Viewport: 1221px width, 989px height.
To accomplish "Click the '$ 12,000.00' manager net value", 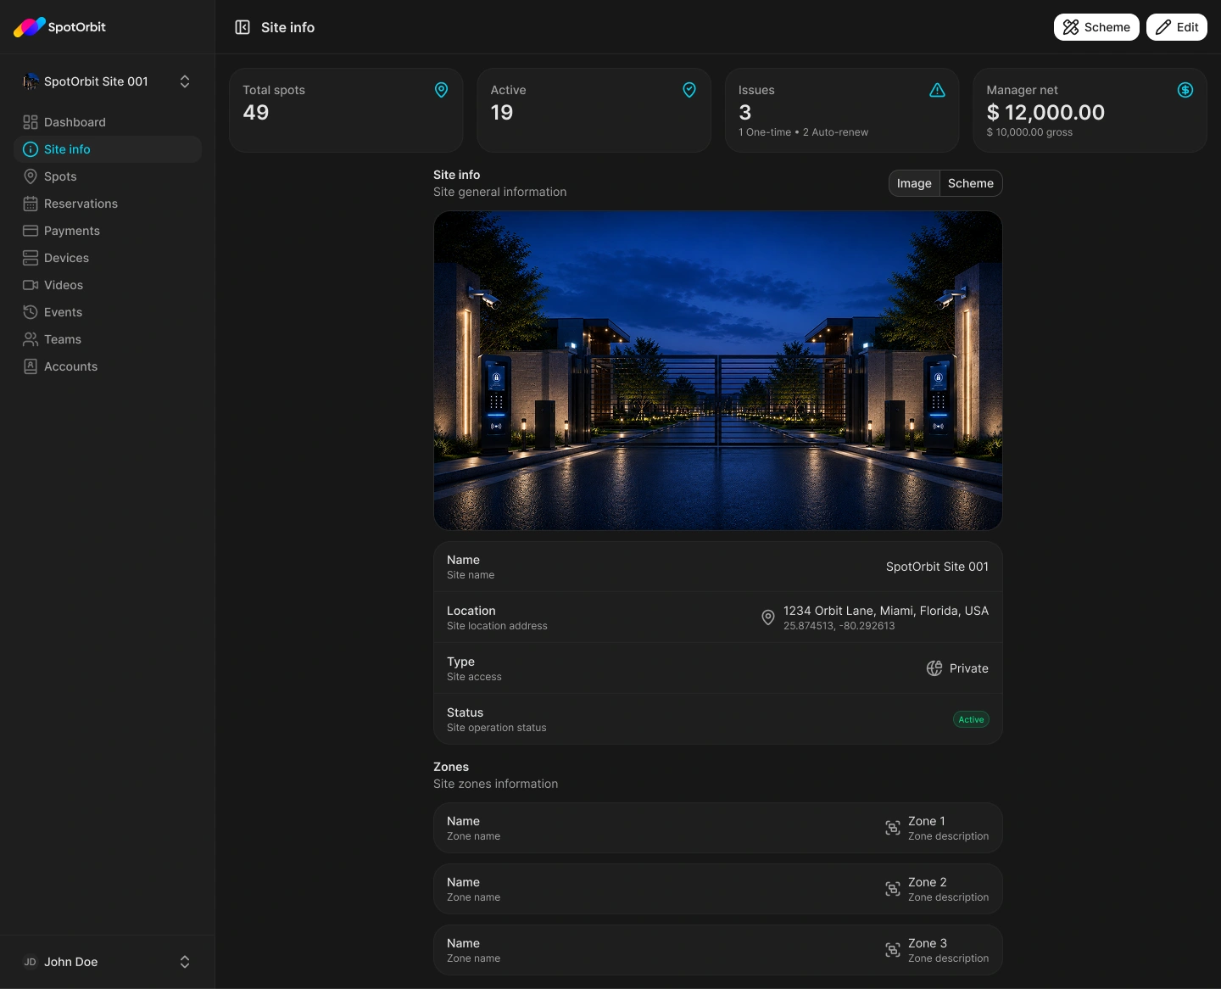I will (x=1045, y=112).
